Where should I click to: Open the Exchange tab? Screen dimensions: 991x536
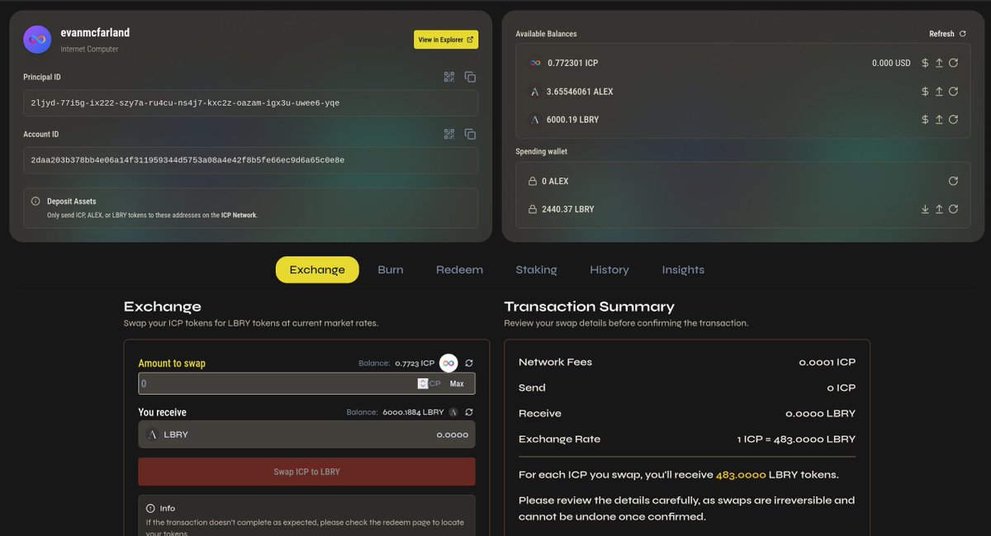[317, 269]
